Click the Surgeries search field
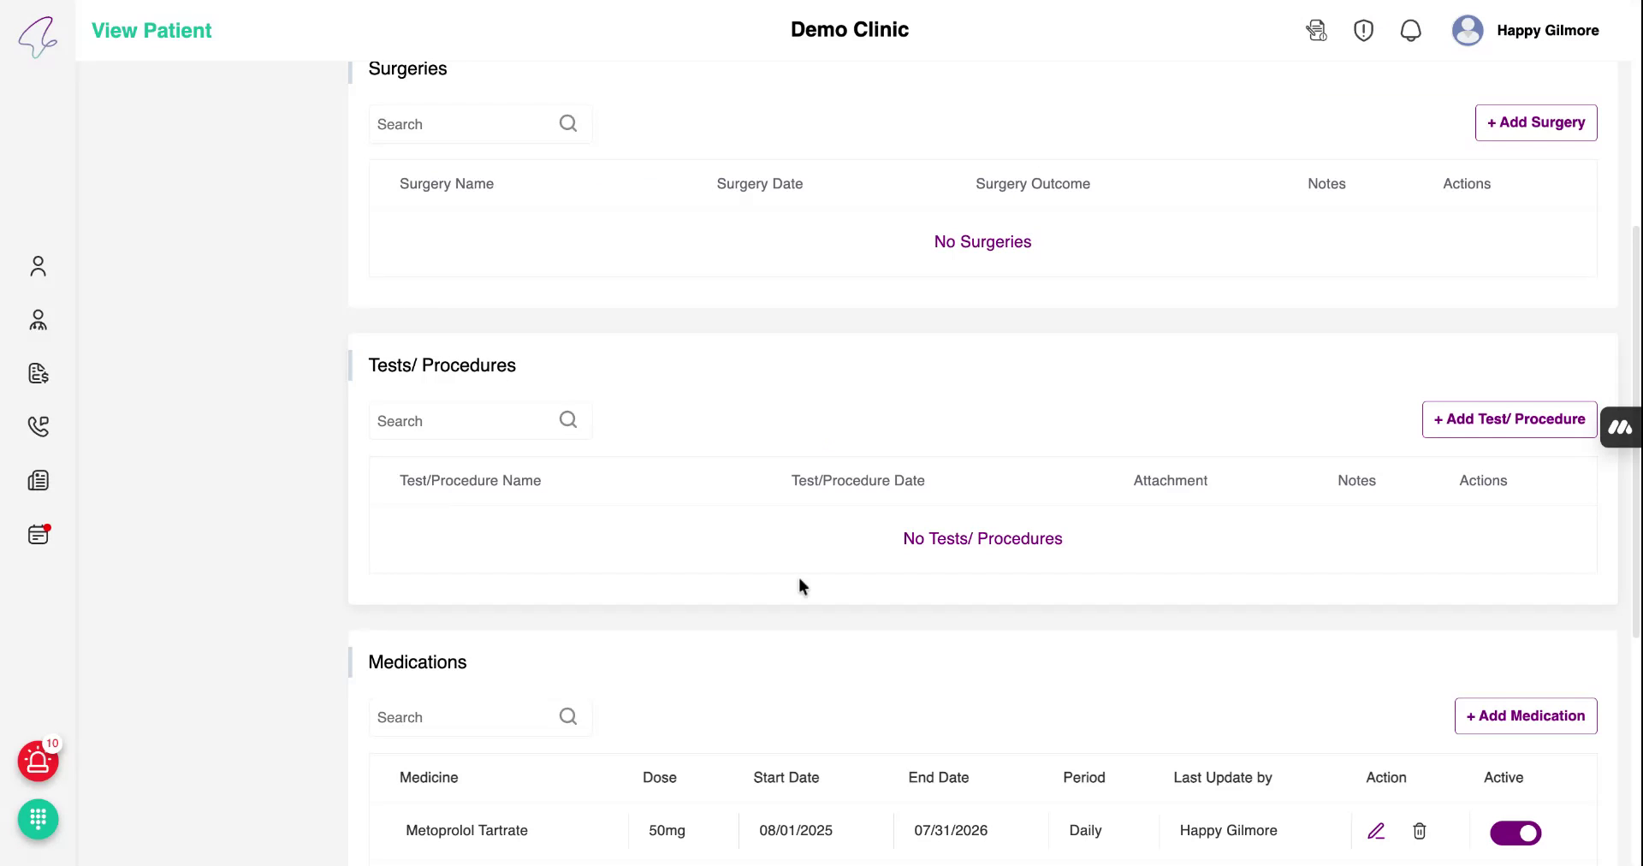Screen dimensions: 1643x866 466,124
